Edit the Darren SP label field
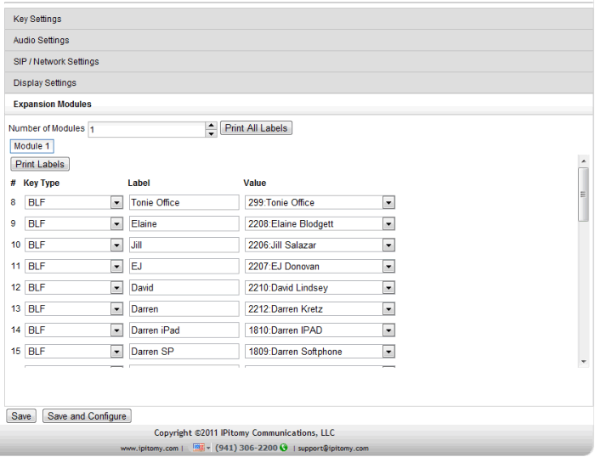This screenshot has width=595, height=457. [x=184, y=351]
